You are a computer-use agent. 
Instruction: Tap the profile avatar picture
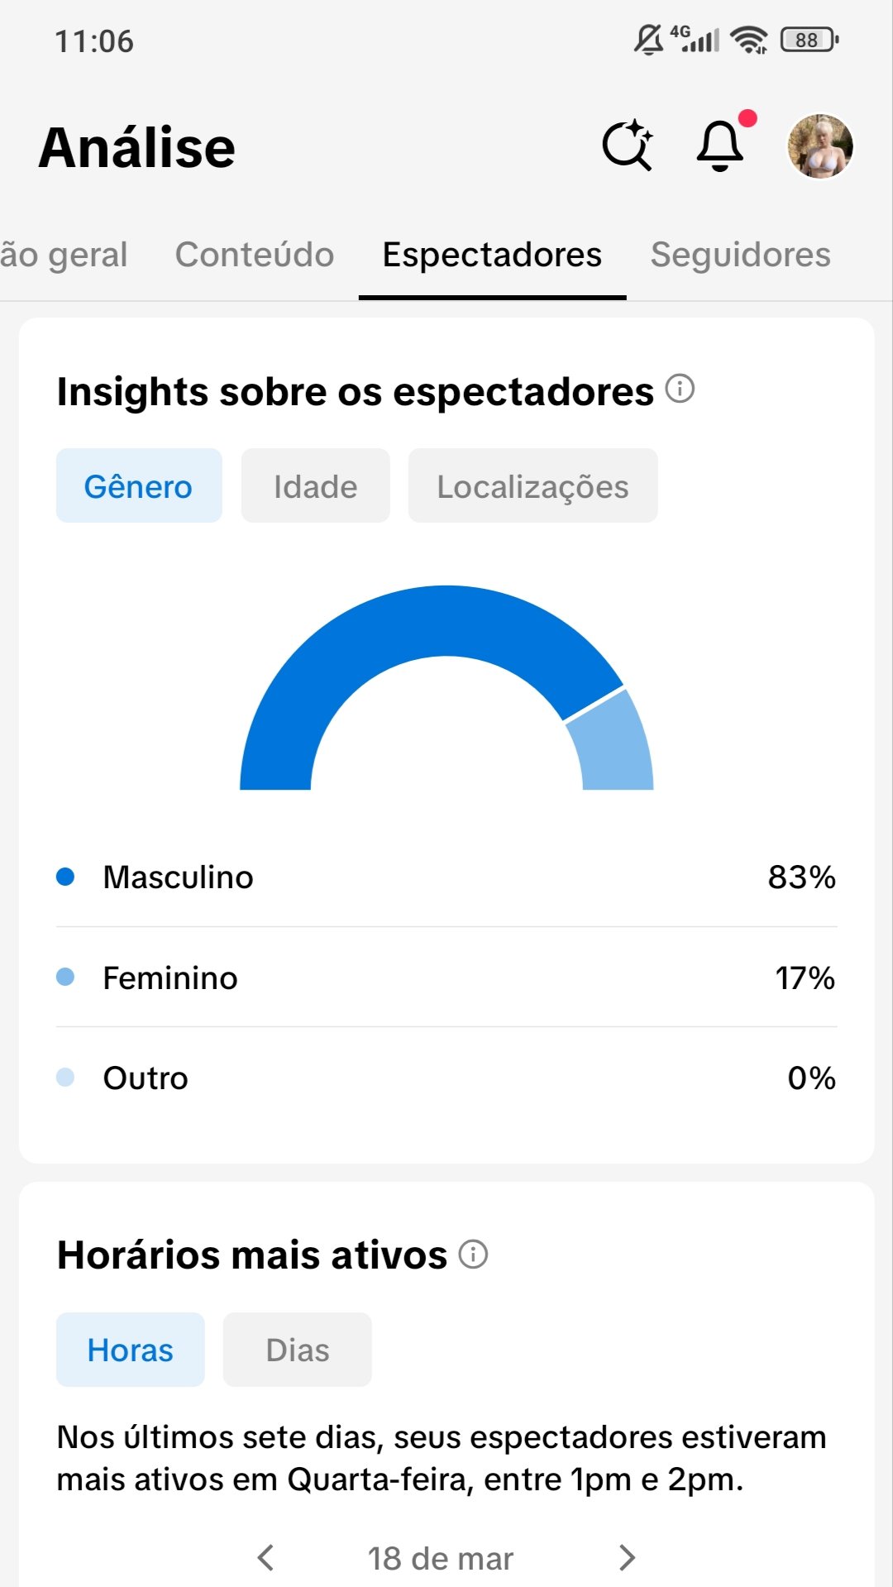[820, 146]
